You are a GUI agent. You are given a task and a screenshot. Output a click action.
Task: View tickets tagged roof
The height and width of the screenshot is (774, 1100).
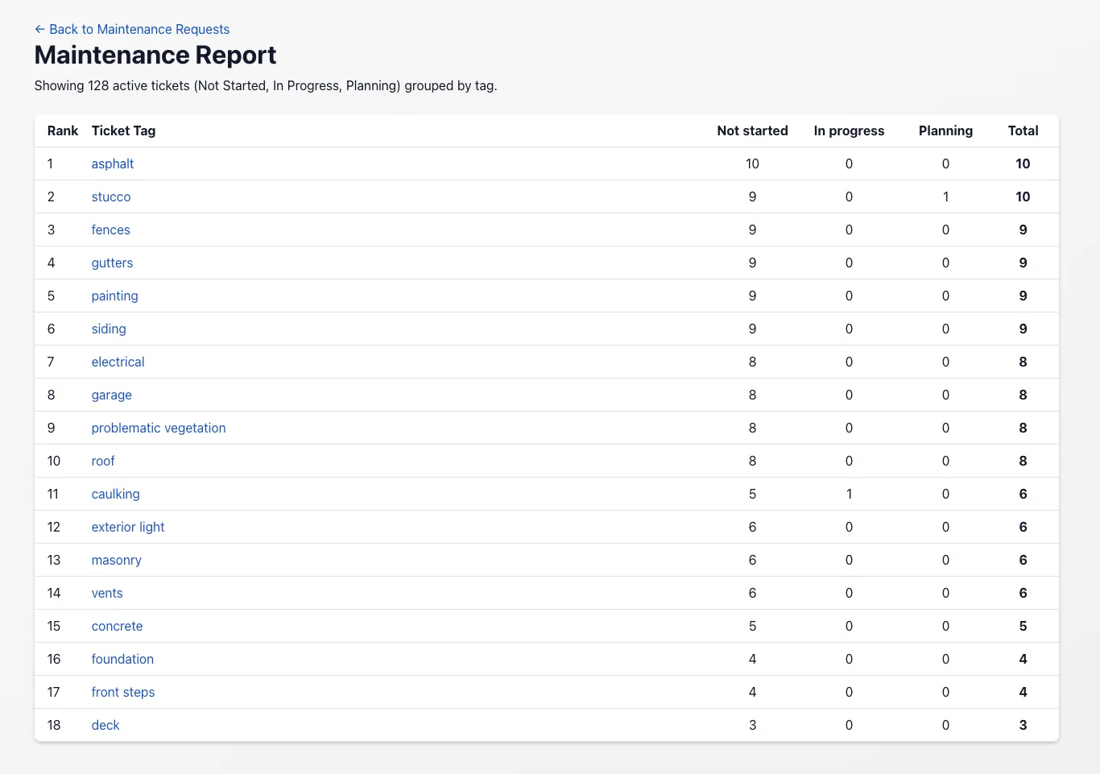coord(103,461)
